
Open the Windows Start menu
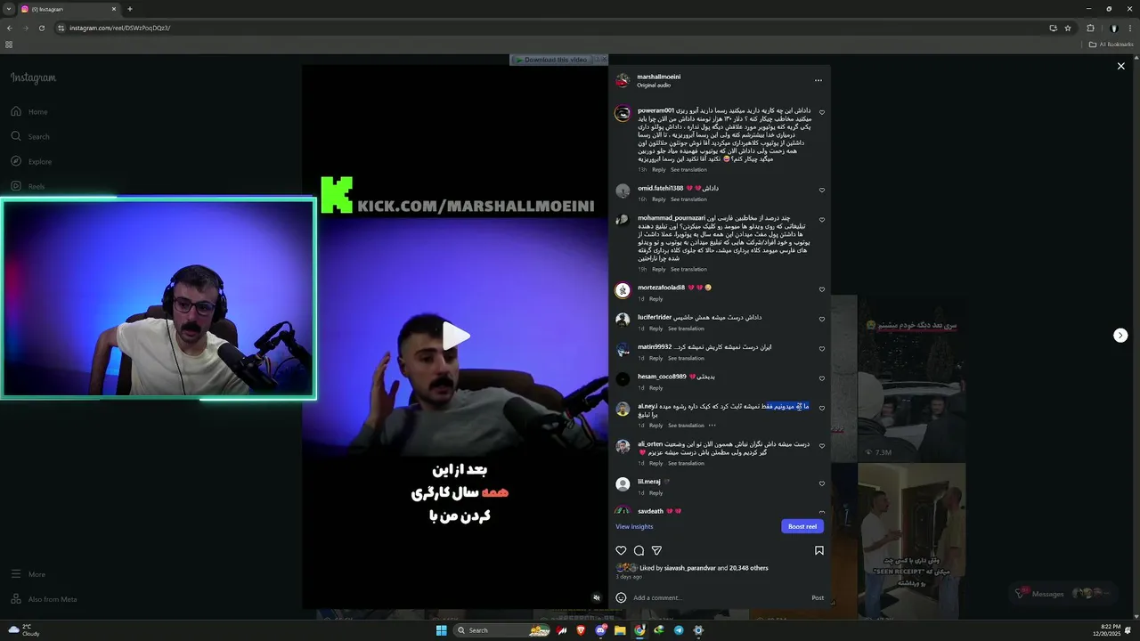click(x=441, y=630)
